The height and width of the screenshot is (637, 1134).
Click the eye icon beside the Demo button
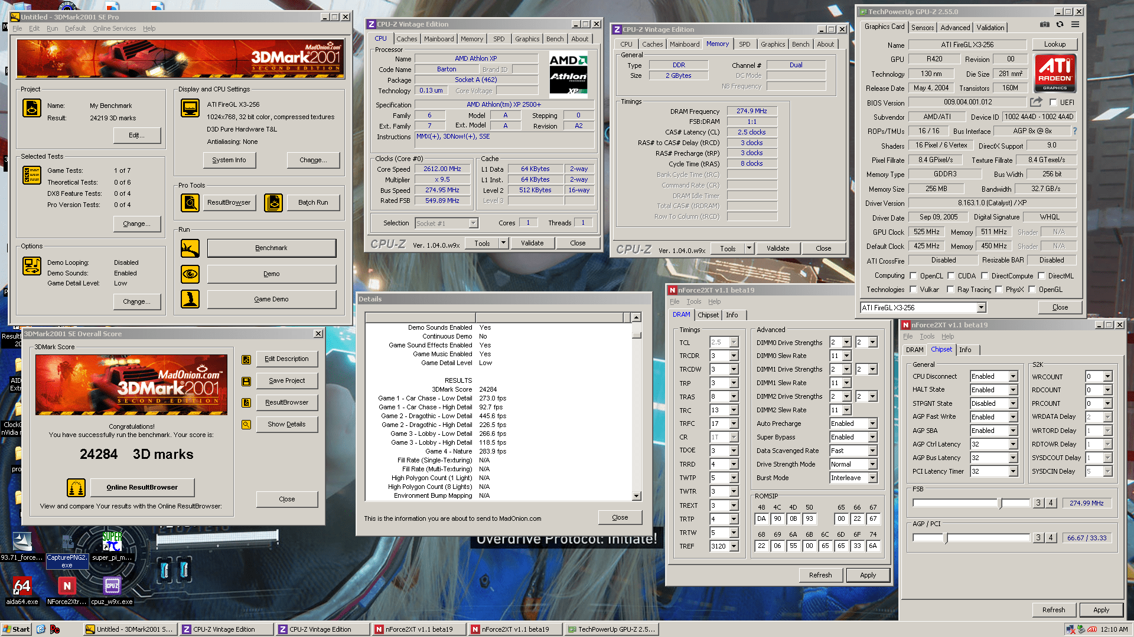(190, 274)
